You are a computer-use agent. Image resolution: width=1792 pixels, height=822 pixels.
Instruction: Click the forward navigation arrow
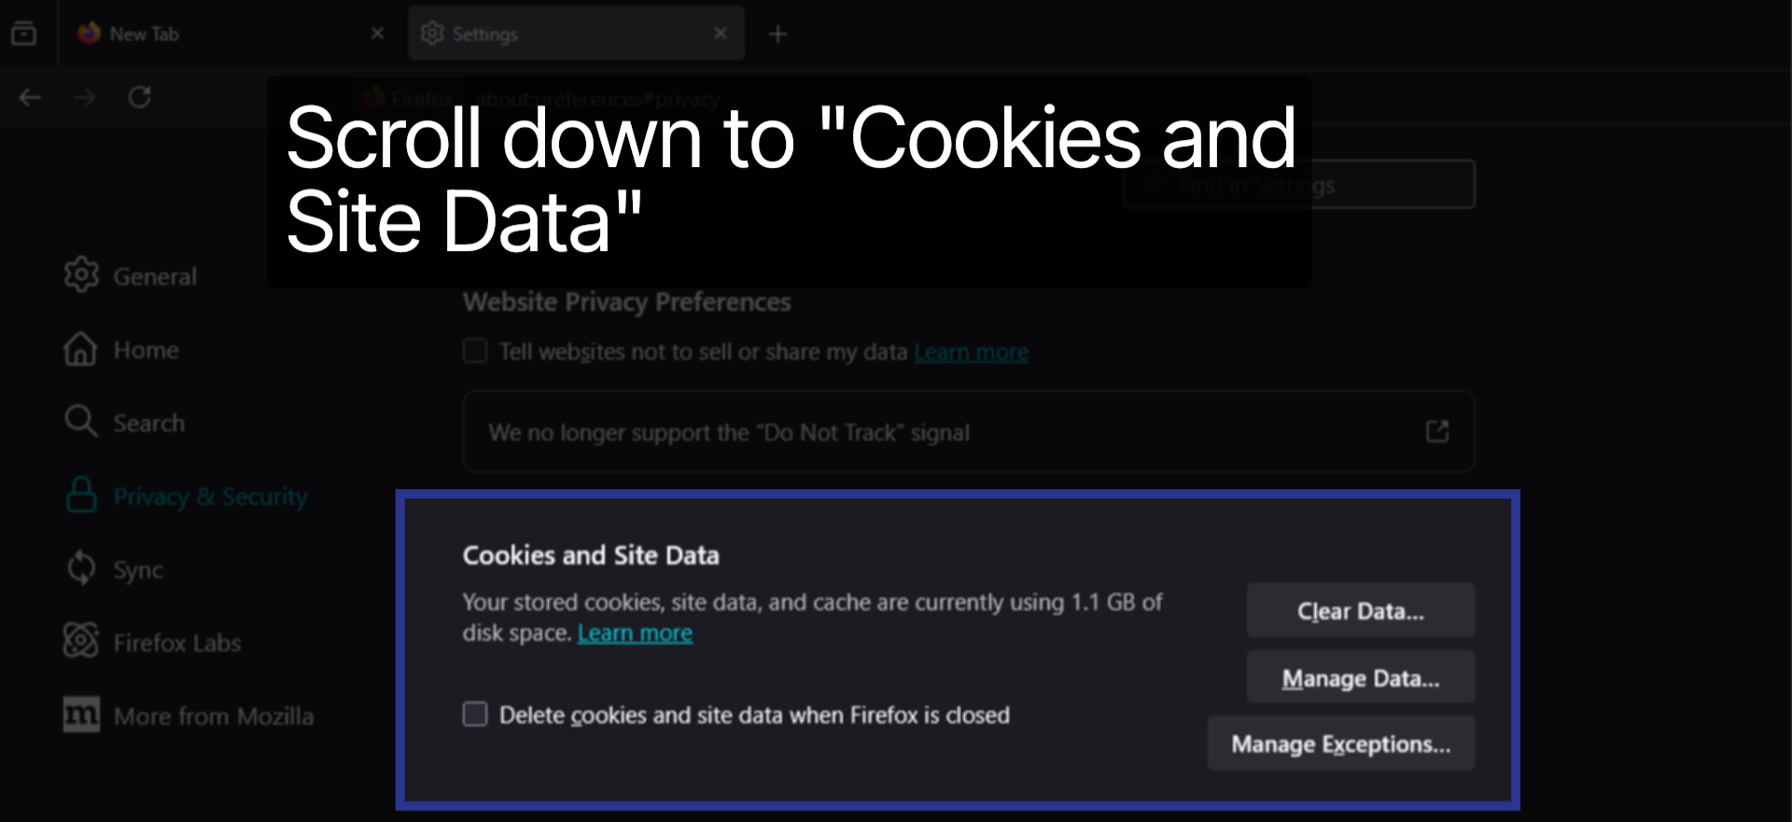tap(85, 97)
